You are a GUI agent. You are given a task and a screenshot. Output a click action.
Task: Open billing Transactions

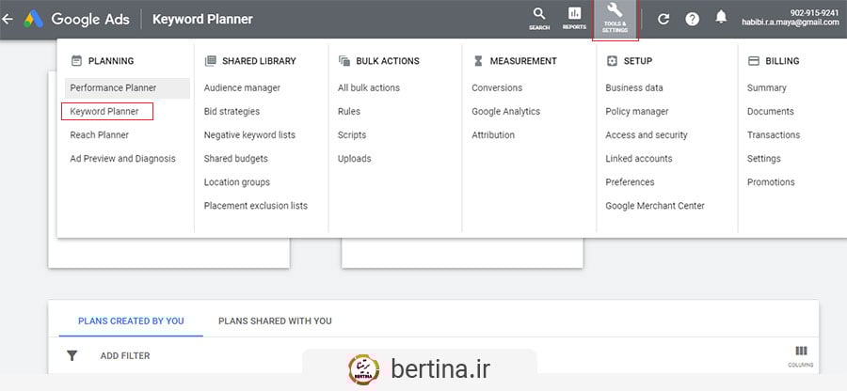pyautogui.click(x=774, y=134)
